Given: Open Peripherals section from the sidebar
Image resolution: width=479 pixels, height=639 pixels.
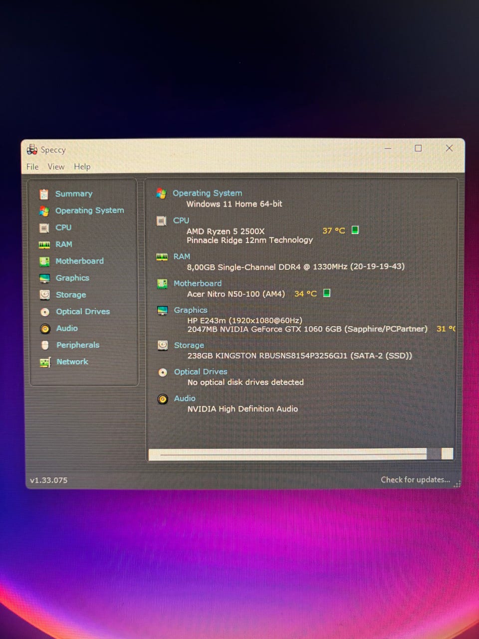Looking at the screenshot, I should pyautogui.click(x=78, y=345).
